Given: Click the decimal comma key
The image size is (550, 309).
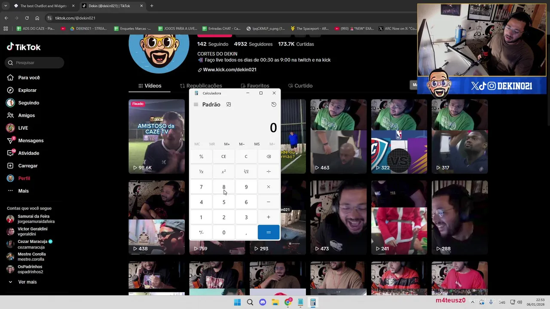Looking at the screenshot, I should (246, 232).
